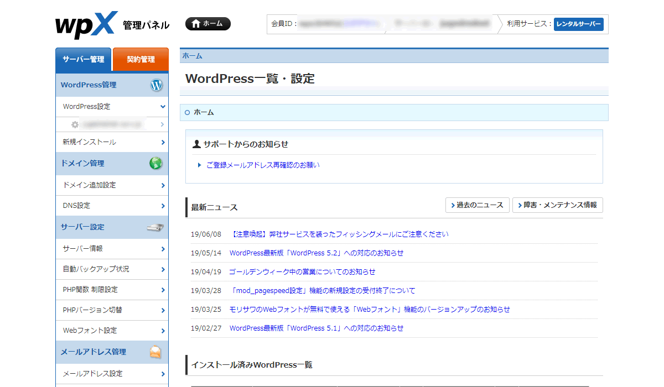Open ご登録メールアドレス再確認のお願い notice link
Image resolution: width=664 pixels, height=387 pixels.
(x=263, y=165)
